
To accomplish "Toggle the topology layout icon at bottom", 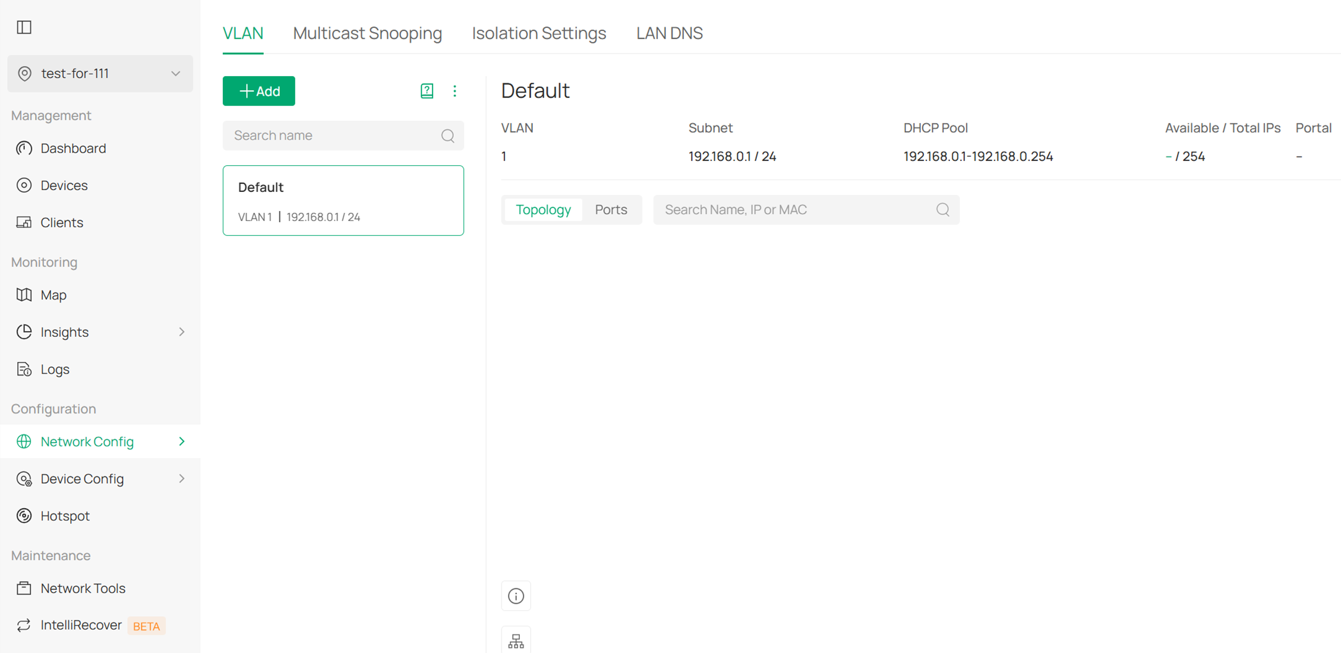I will click(516, 641).
